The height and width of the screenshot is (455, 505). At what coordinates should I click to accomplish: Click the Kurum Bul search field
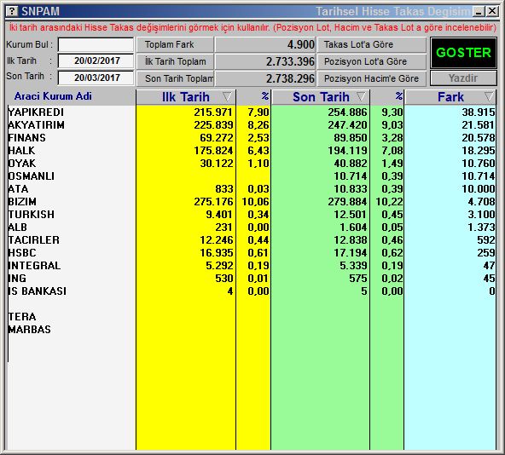(x=96, y=44)
